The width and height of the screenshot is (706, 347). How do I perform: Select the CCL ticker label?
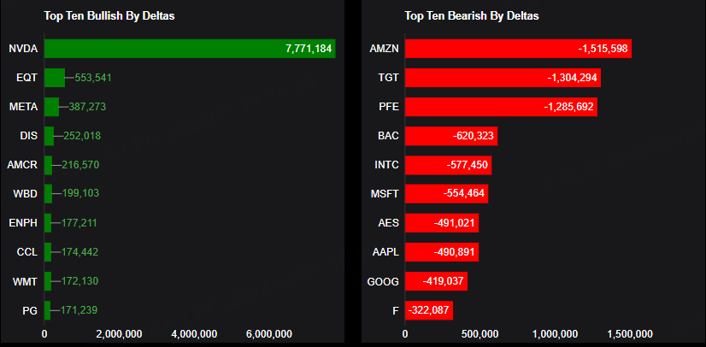click(x=26, y=252)
